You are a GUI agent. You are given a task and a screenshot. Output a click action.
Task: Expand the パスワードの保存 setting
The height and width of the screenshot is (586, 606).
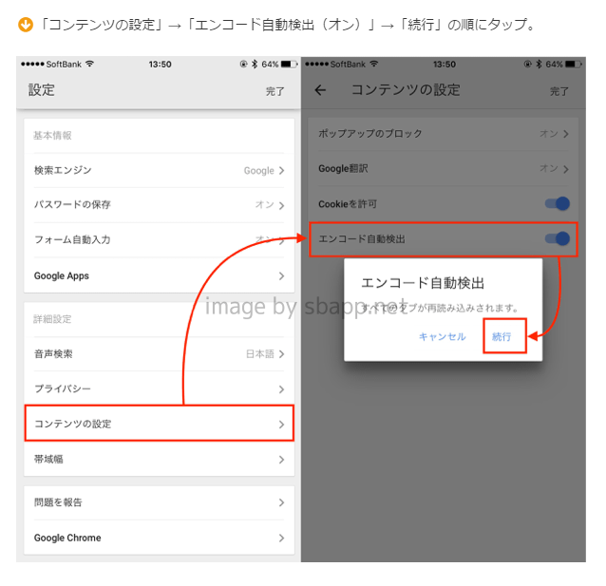coord(158,205)
